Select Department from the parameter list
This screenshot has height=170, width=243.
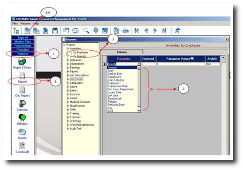114,77
